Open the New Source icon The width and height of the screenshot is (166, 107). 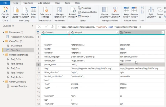(x=16, y=10)
